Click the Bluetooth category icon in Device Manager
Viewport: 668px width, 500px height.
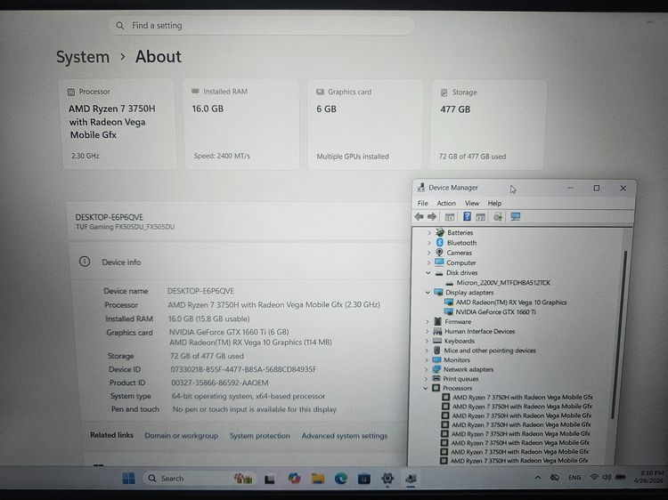(x=440, y=242)
